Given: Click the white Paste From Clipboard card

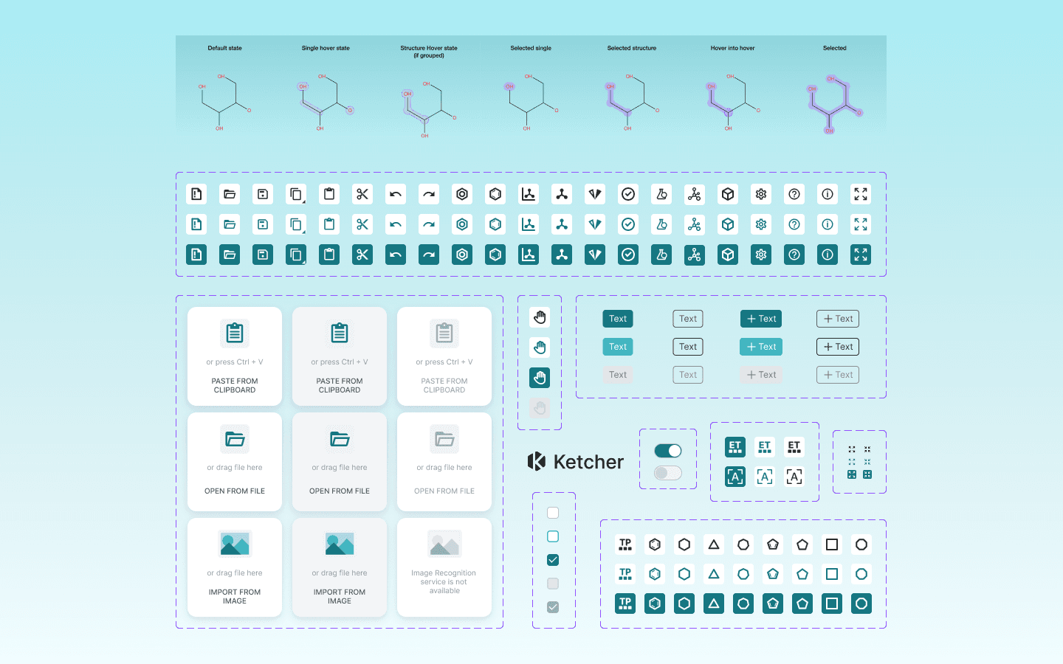Looking at the screenshot, I should click(235, 356).
